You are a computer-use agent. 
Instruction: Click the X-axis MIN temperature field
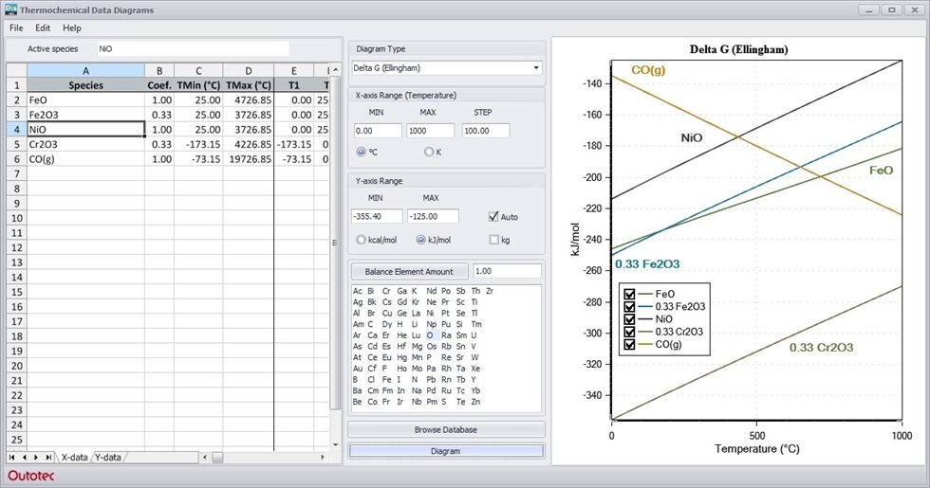[x=378, y=131]
